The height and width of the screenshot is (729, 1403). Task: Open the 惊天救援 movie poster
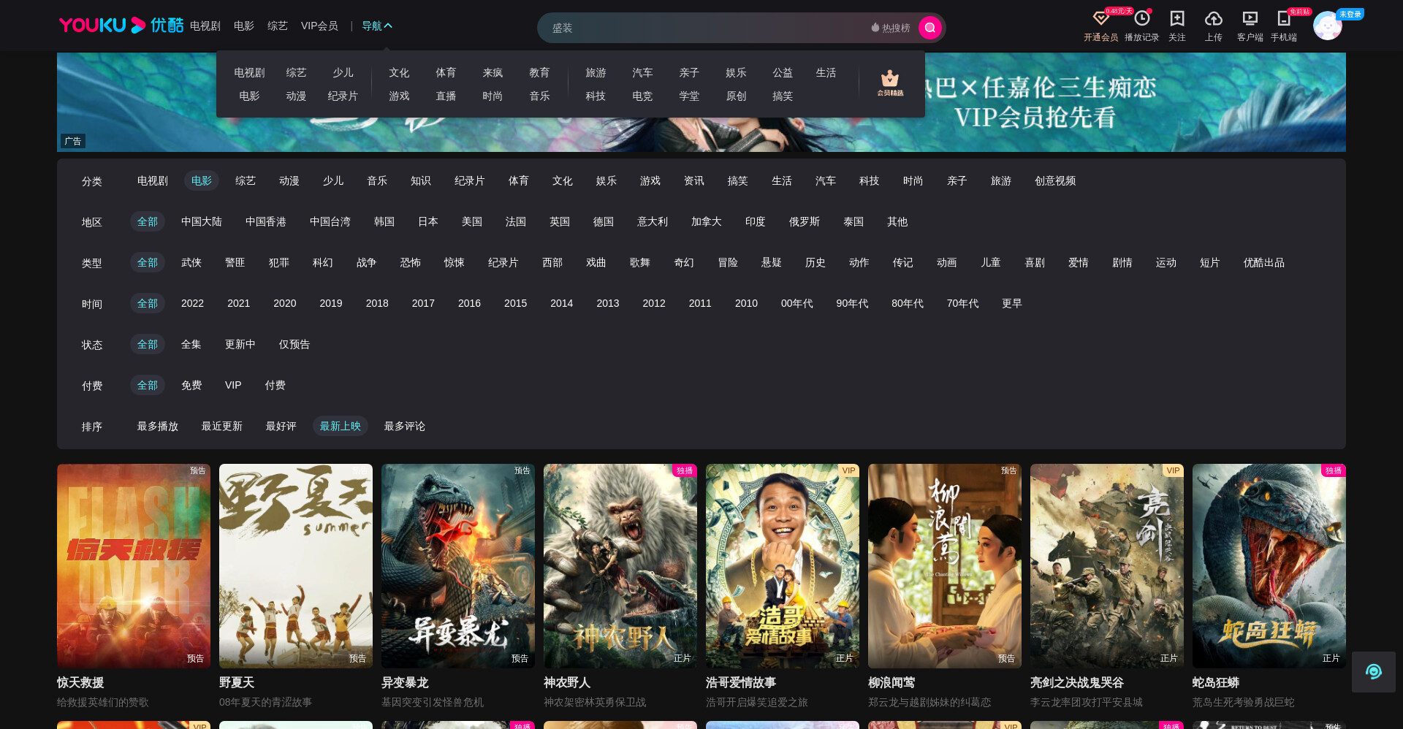[x=134, y=565]
